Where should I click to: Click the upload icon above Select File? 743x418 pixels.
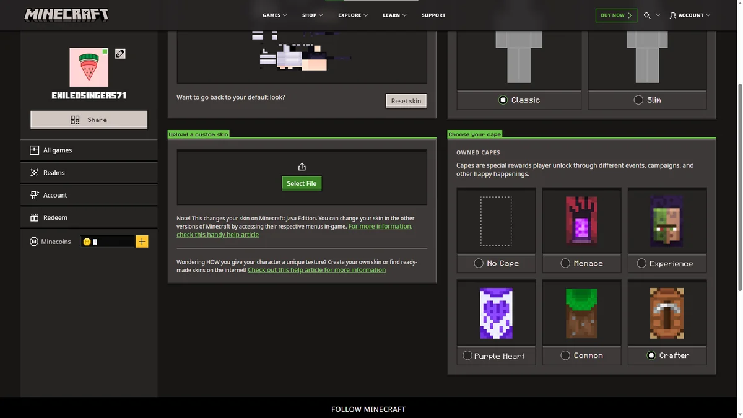click(302, 167)
